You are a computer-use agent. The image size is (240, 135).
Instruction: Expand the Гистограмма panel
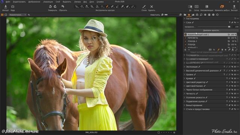[184, 19]
